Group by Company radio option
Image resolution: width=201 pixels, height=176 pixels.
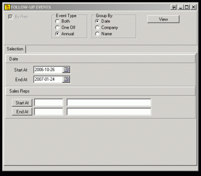pyautogui.click(x=97, y=27)
